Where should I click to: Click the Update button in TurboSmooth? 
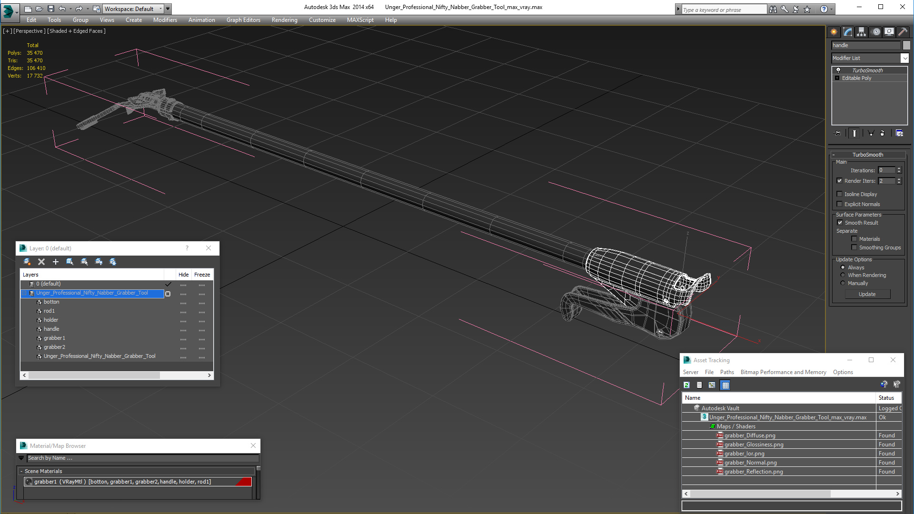pos(867,294)
